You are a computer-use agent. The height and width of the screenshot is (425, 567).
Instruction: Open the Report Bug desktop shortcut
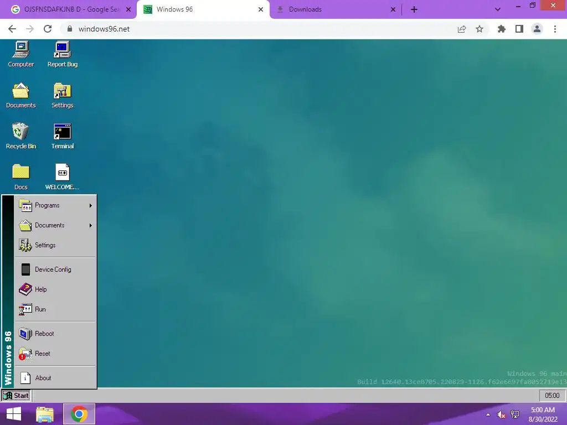62,54
